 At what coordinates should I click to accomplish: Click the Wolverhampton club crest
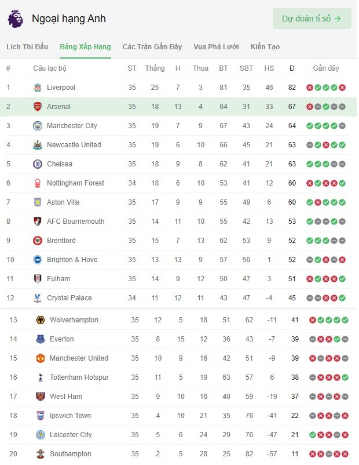pyautogui.click(x=41, y=320)
